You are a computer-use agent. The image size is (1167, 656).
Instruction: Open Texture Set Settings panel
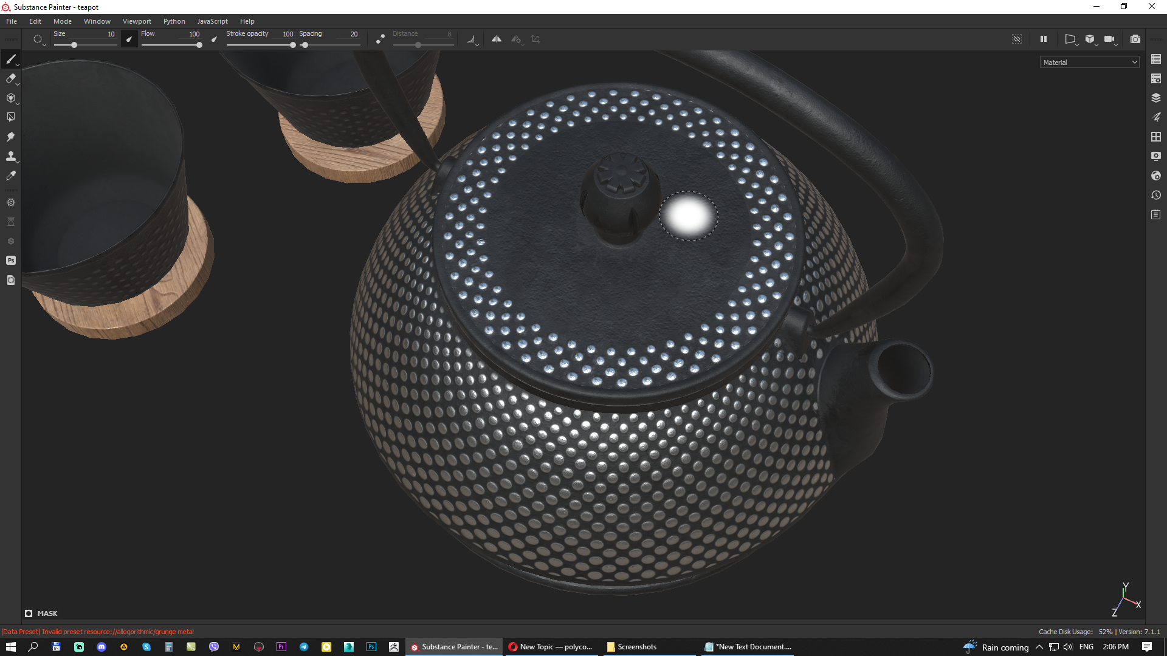[x=1156, y=78]
